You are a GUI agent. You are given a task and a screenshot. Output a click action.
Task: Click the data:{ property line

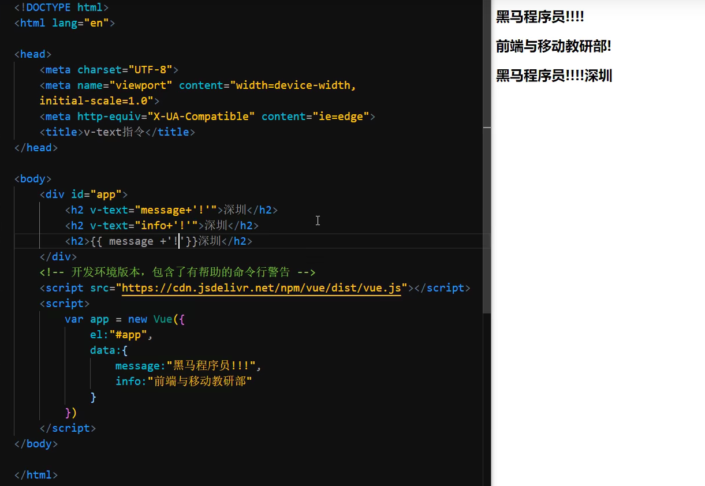(109, 350)
